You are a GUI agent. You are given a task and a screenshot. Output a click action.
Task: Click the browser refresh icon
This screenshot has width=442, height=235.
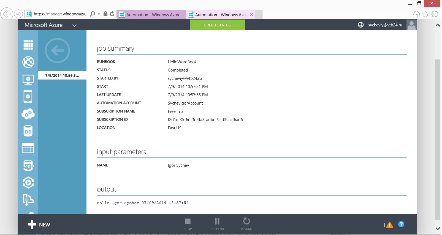pos(112,14)
